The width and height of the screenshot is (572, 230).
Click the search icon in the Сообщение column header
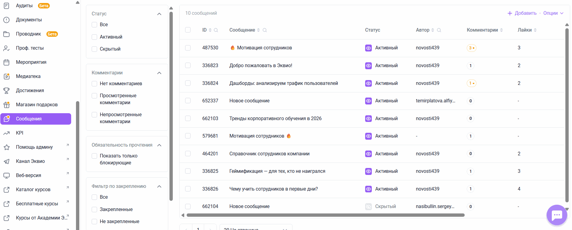click(265, 30)
